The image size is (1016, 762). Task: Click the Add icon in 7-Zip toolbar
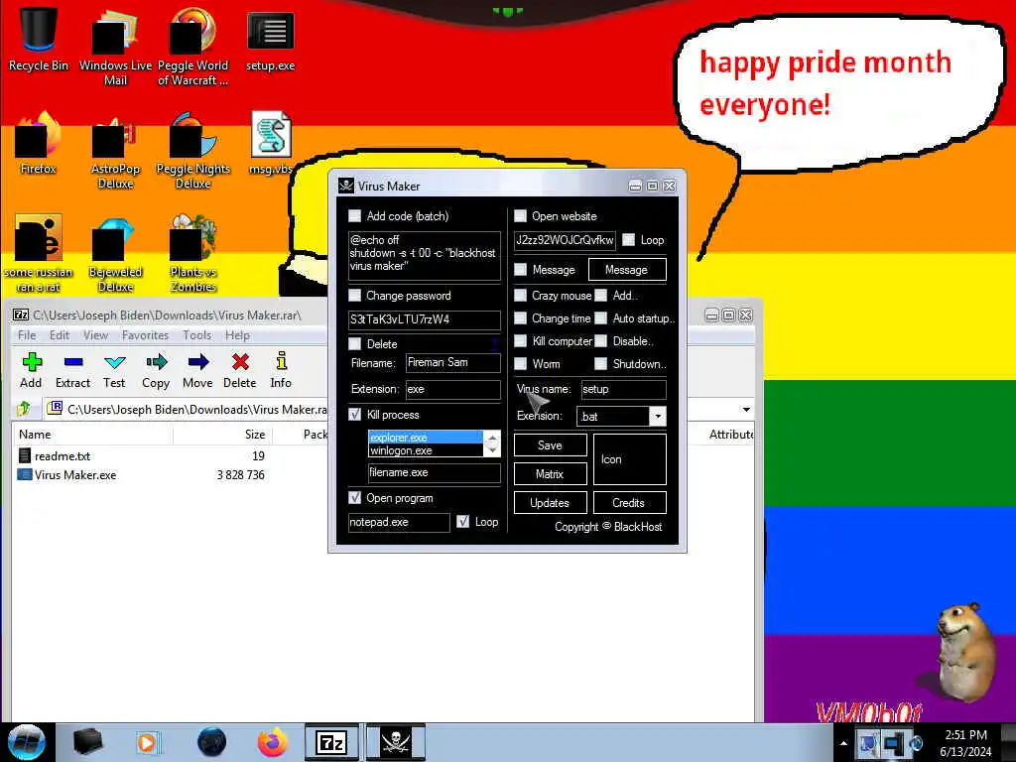(x=31, y=370)
